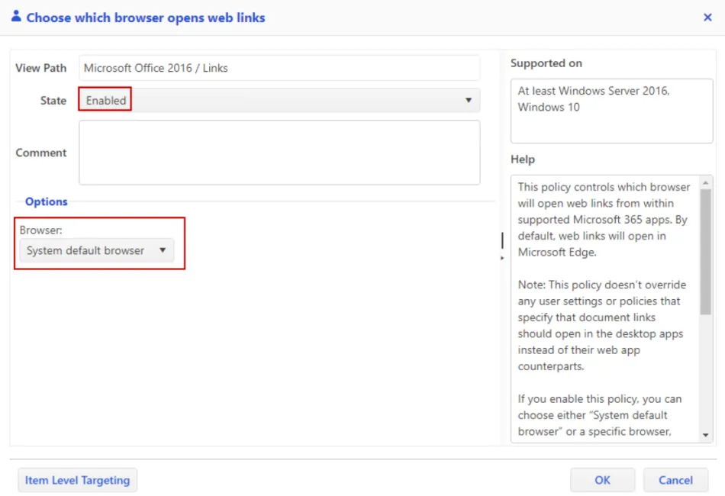
Task: Click the Help panel scrollbar thumb
Action: tap(706, 252)
